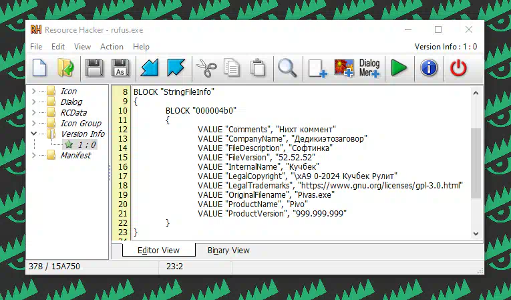Expand the Manifest tree node
The height and width of the screenshot is (300, 511).
[33, 155]
